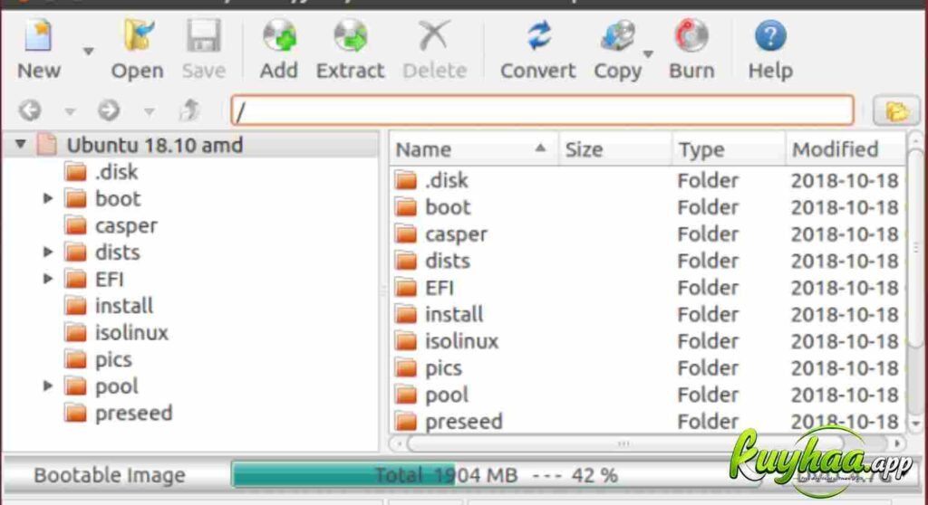Click the isolinux folder icon in the file list
Viewport: 928px width, 505px height.
tap(406, 340)
